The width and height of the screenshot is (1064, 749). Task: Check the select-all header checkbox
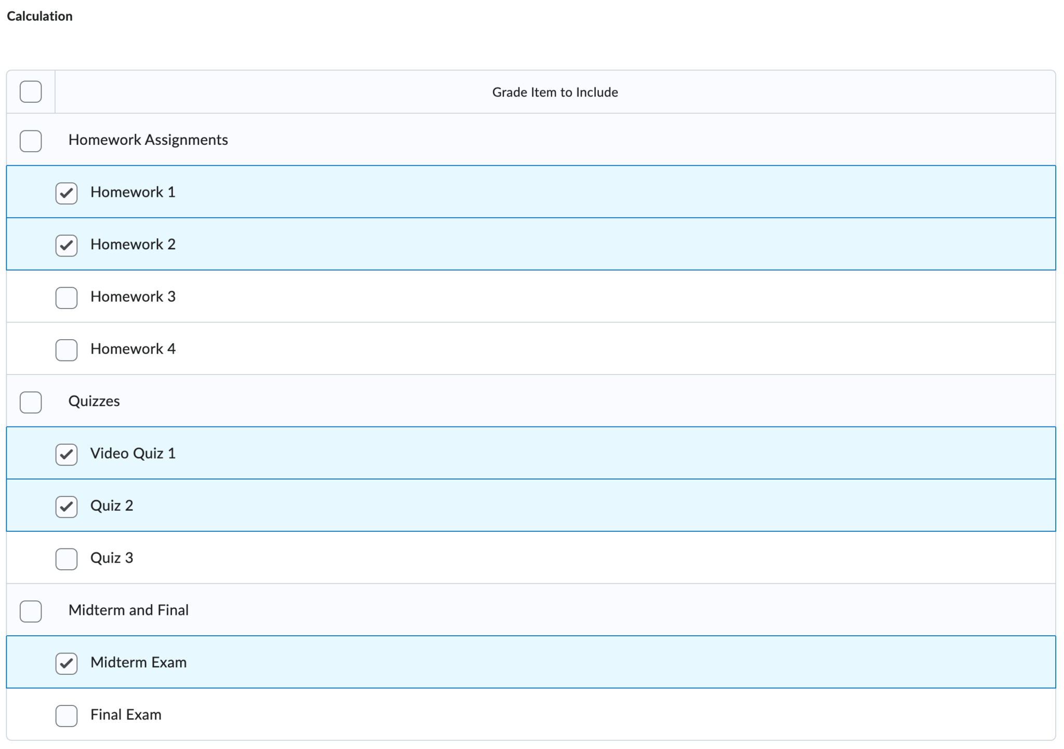click(x=31, y=92)
